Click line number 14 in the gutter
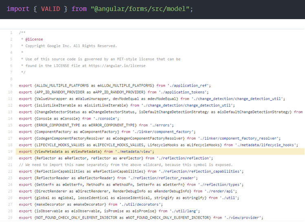The width and height of the screenshot is (305, 222). (10, 118)
